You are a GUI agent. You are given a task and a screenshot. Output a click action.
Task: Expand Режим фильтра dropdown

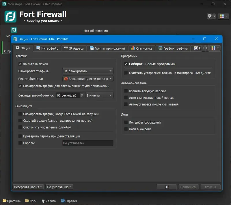pyautogui.click(x=88, y=79)
